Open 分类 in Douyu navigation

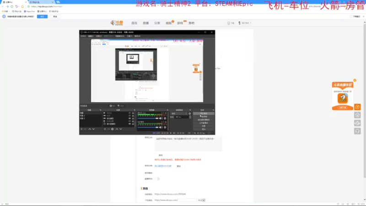pos(157,23)
